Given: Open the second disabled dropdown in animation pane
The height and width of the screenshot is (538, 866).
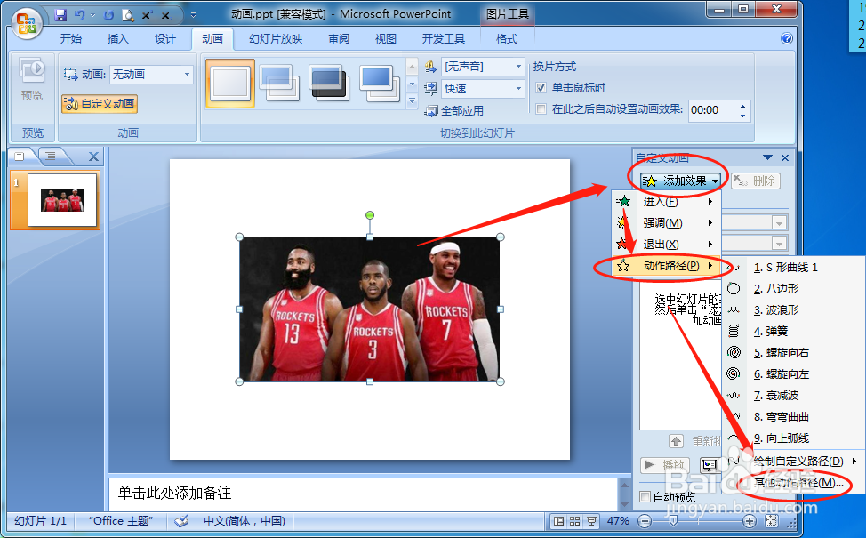Looking at the screenshot, I should tap(779, 244).
